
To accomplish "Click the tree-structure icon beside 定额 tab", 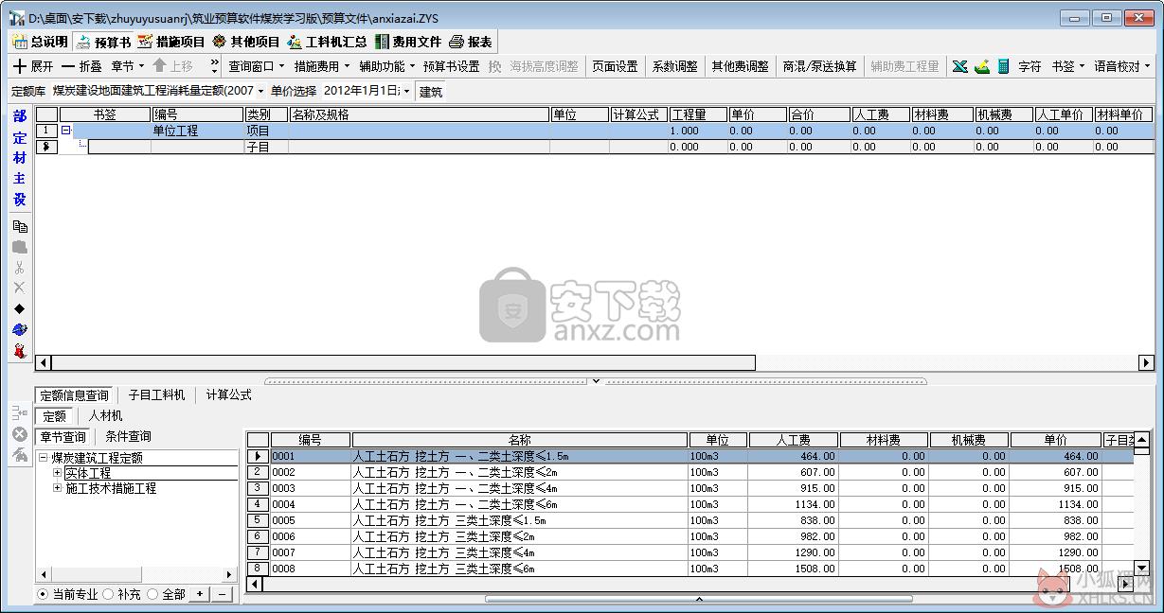I will click(x=20, y=413).
